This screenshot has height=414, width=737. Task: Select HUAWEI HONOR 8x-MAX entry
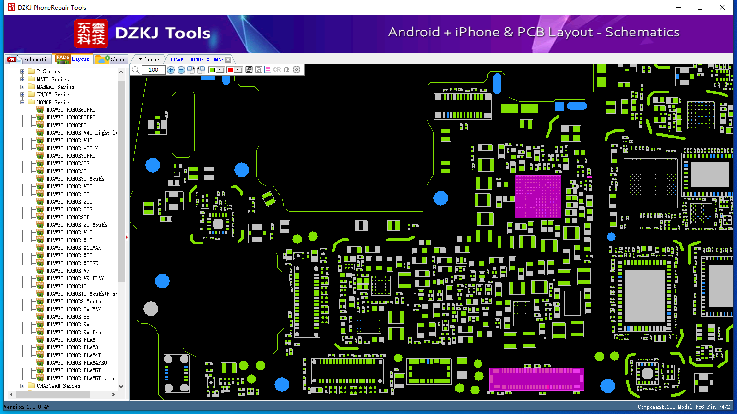pos(73,309)
